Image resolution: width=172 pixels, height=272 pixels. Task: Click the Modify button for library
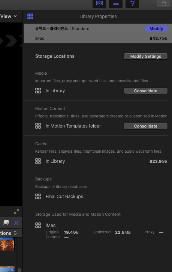[x=156, y=29]
